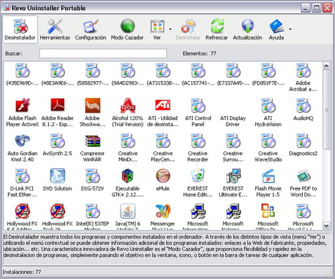Screen dimensions: 335x279
Task: Select DVD Solution icon
Action: point(58,176)
